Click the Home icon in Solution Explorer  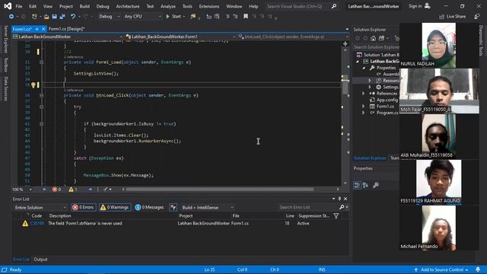click(374, 38)
